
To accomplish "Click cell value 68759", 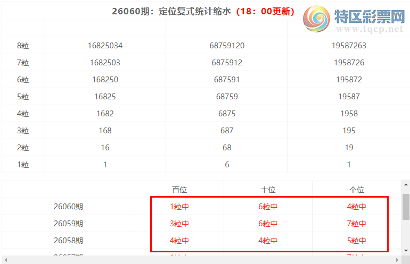I will click(x=227, y=97).
